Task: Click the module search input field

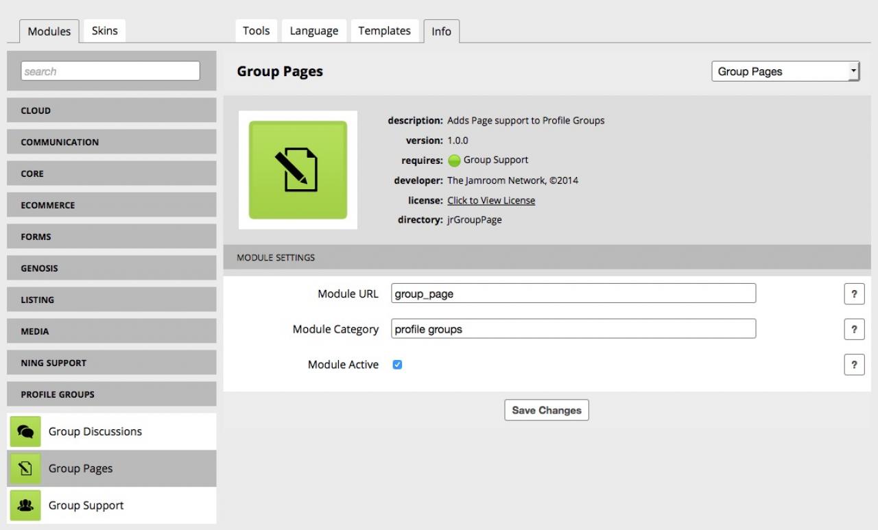Action: click(110, 71)
